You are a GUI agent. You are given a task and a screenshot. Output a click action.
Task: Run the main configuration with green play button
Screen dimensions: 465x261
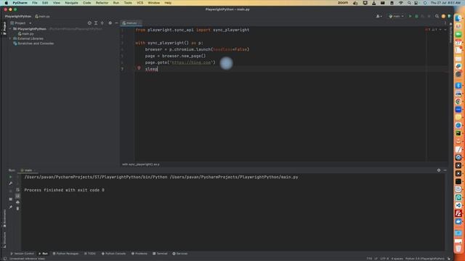pos(410,16)
